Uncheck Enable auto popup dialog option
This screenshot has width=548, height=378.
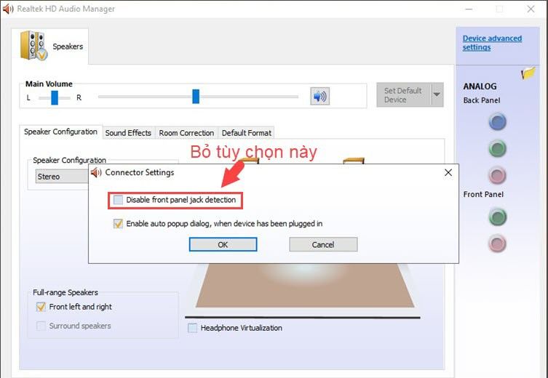click(x=119, y=224)
